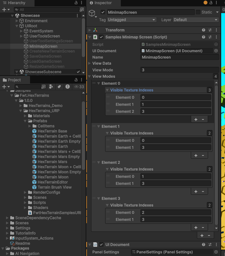Remove item from Element 3 texture indexes
Viewport: 225px width, 256px height.
click(203, 228)
